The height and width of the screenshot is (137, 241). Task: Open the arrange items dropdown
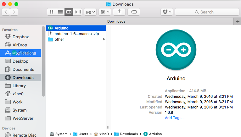(x=90, y=12)
